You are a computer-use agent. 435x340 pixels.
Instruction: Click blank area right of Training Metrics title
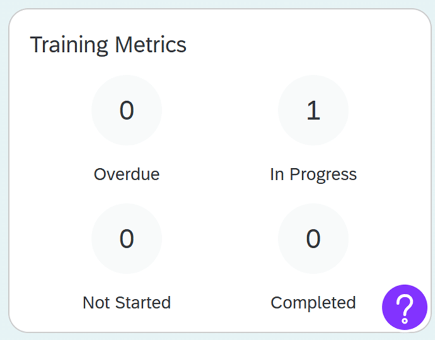tap(305, 45)
